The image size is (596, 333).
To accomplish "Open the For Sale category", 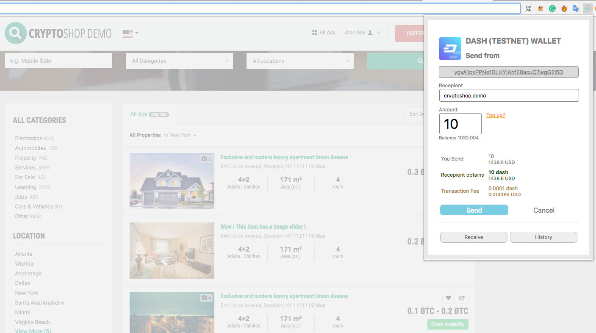I will (25, 177).
